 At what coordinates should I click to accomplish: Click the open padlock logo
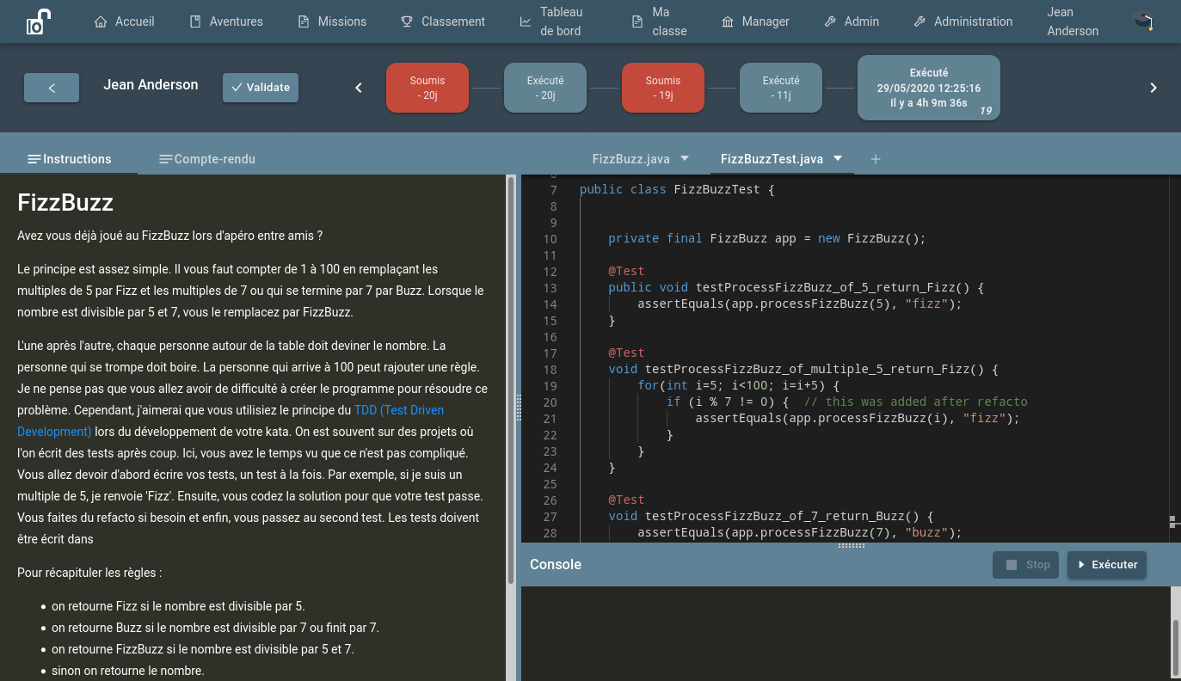tap(39, 21)
